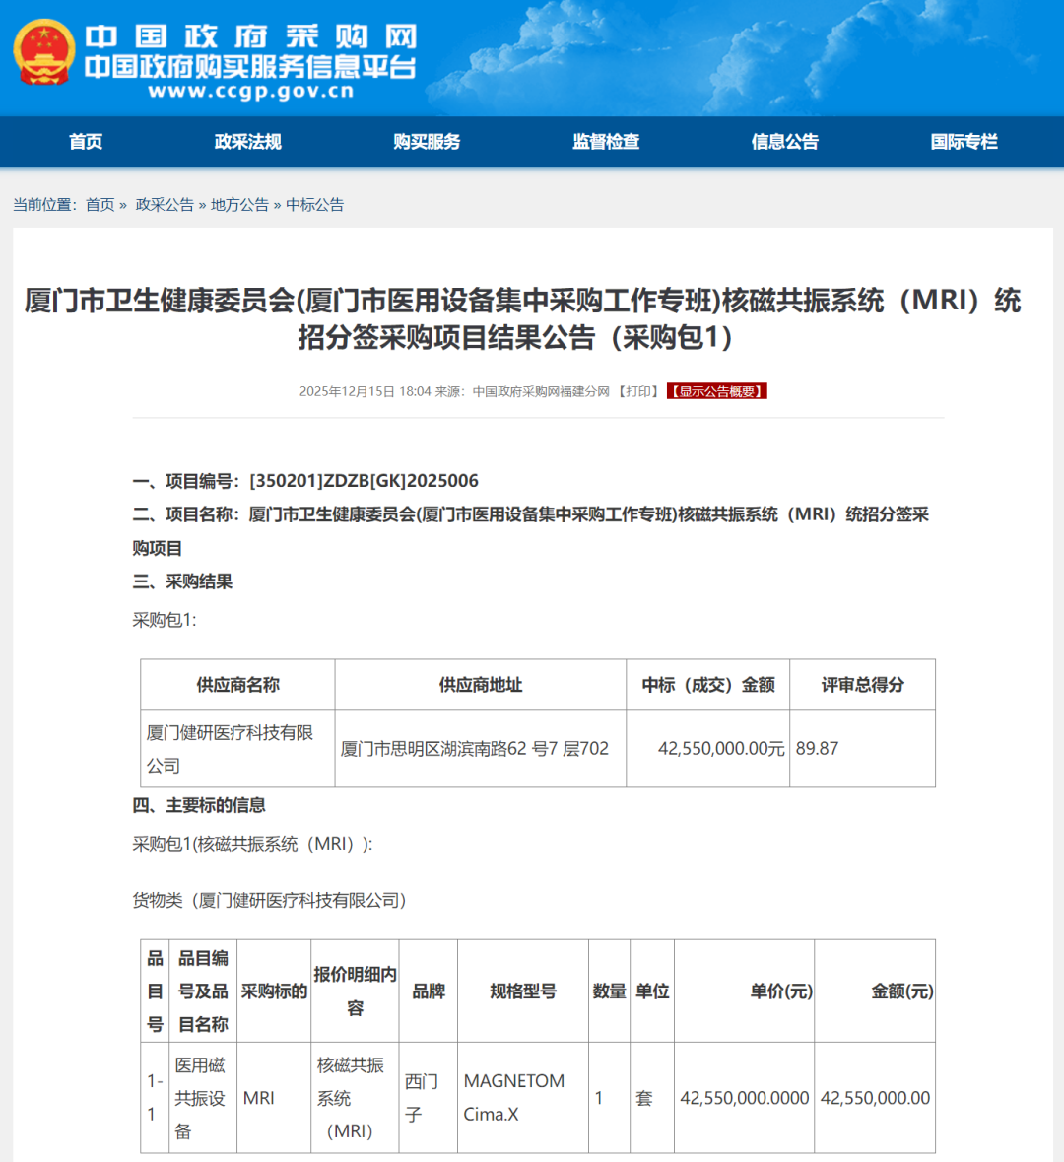The image size is (1064, 1162).
Task: Click the project number [350201]ZDZB[GK]2025006
Action: point(364,481)
